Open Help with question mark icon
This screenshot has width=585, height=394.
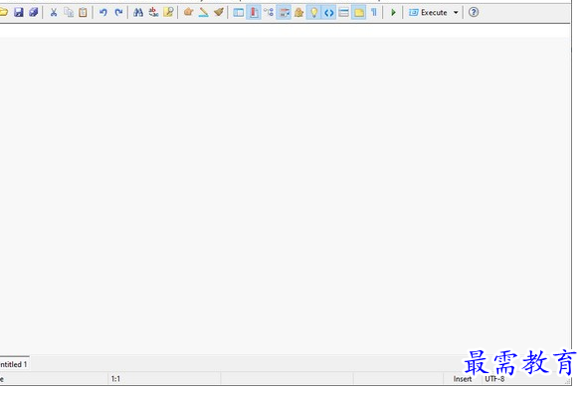tap(474, 12)
